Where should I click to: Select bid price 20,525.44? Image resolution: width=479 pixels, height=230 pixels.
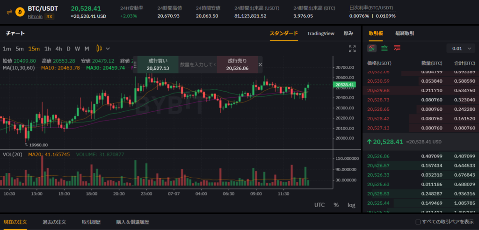coord(378,203)
